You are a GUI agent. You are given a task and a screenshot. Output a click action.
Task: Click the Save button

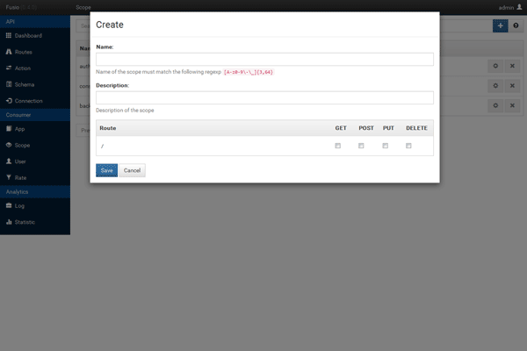tap(106, 170)
